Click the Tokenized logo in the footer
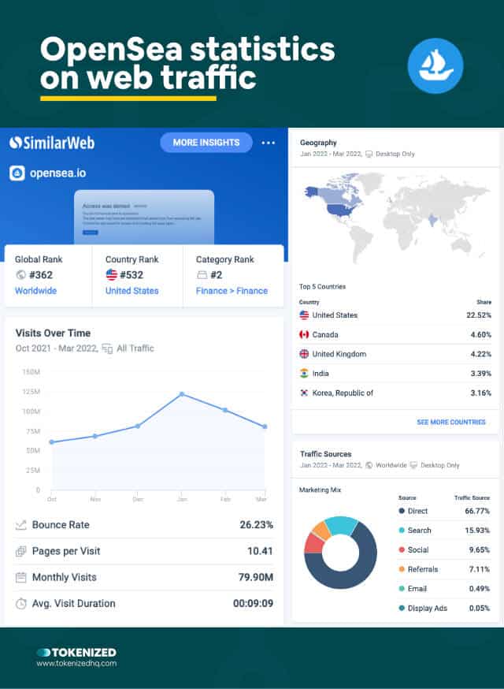This screenshot has width=504, height=689. 76,652
